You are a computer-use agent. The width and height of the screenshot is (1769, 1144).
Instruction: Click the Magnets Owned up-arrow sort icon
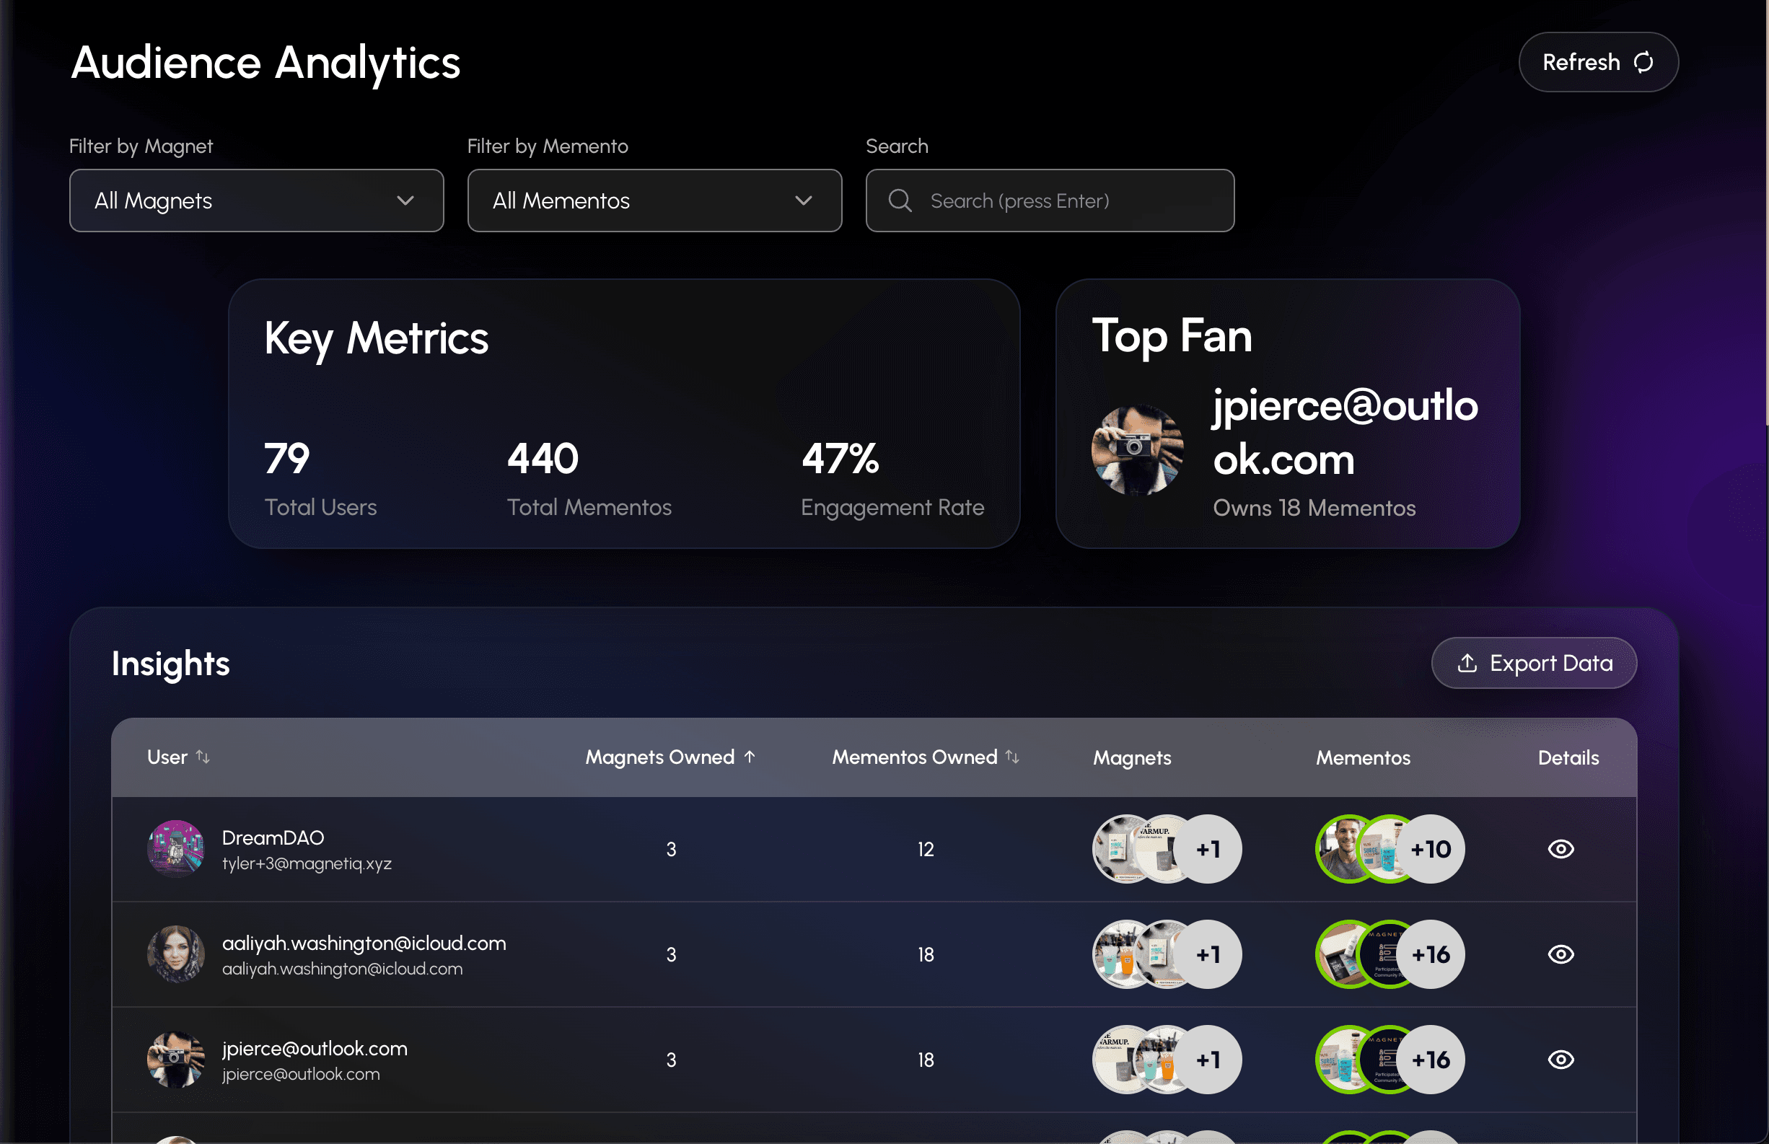point(750,757)
